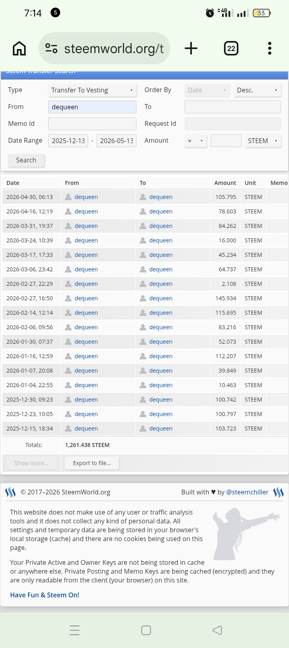Open the STEEM unit dropdown
The width and height of the screenshot is (289, 648).
263,141
